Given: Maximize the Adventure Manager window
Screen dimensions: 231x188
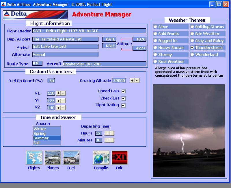Looking at the screenshot, I should point(219,4).
